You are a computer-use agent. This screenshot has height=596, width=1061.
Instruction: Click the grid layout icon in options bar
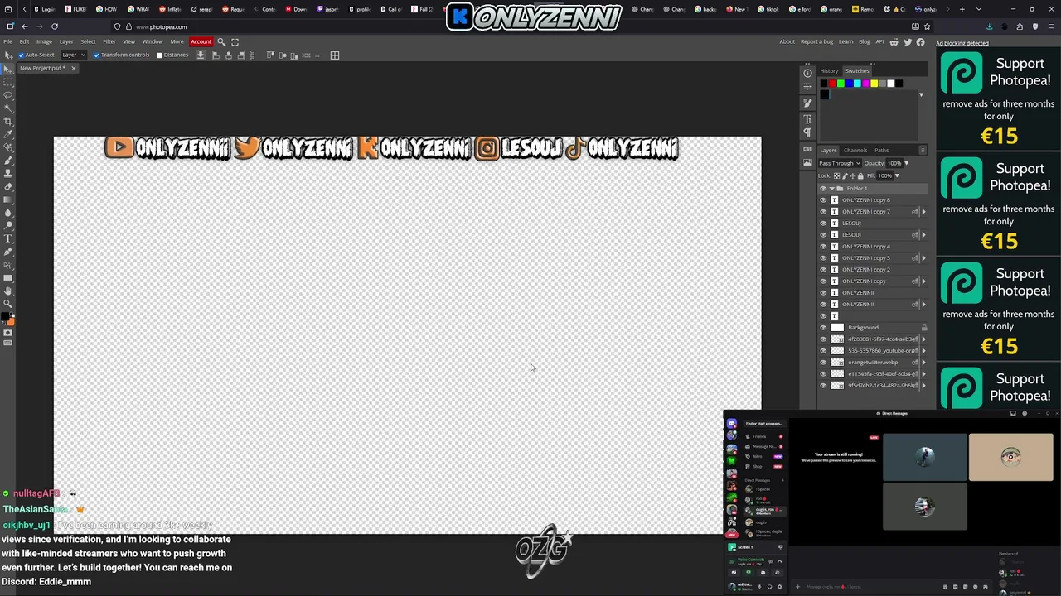click(x=335, y=55)
